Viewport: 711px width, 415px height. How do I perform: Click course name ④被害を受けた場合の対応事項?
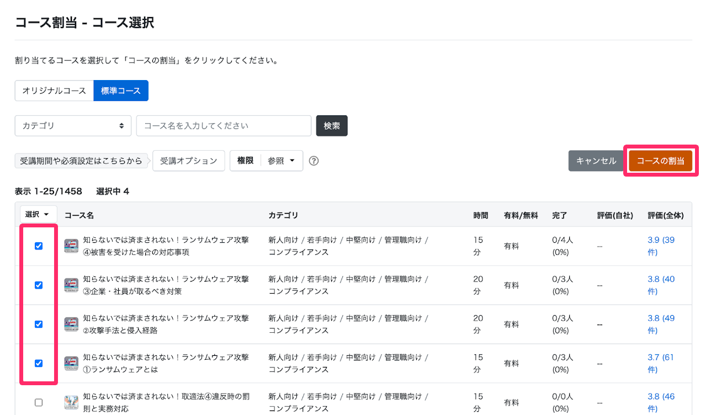tap(166, 246)
